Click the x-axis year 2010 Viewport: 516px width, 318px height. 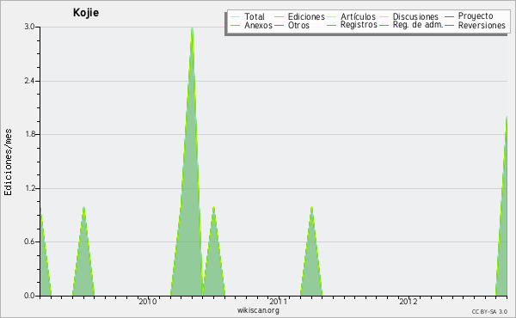pos(148,302)
